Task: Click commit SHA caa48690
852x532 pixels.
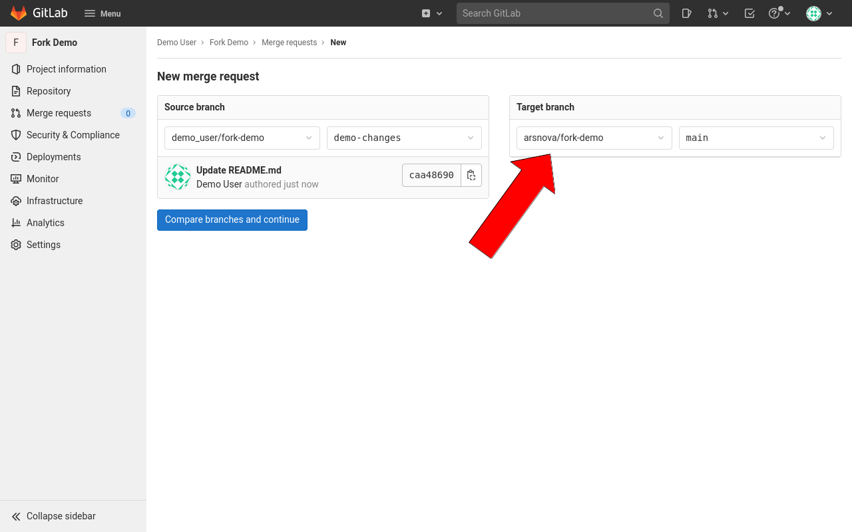Action: point(431,175)
